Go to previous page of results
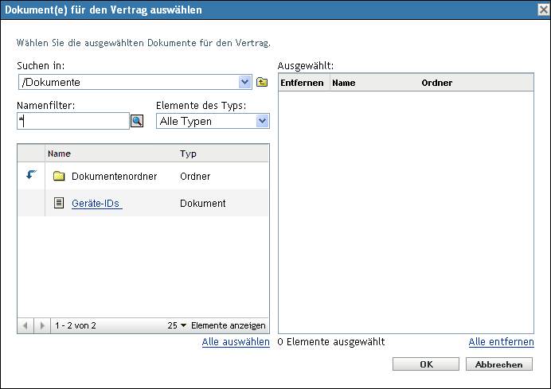Screen dimensions: 551x389 25,325
